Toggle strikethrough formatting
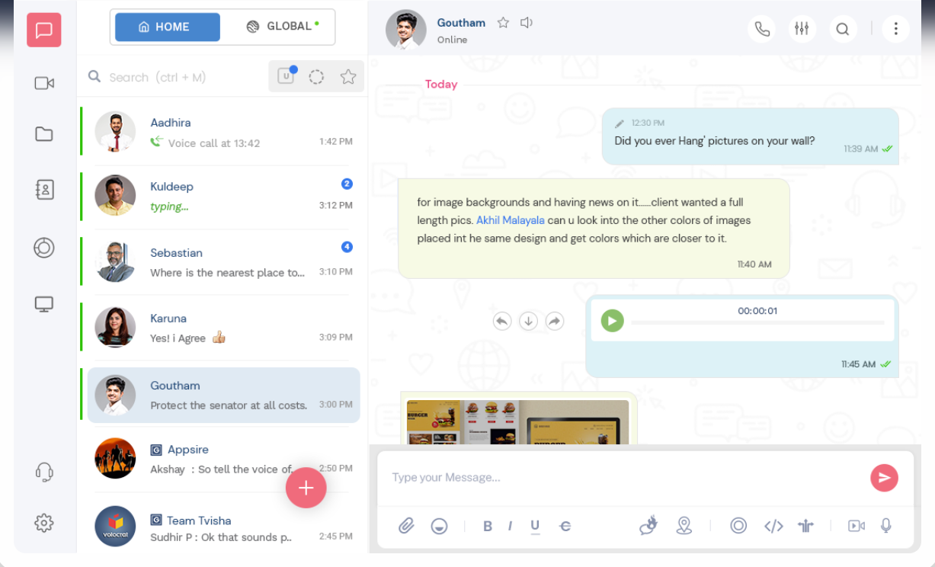The height and width of the screenshot is (567, 935). pos(565,526)
